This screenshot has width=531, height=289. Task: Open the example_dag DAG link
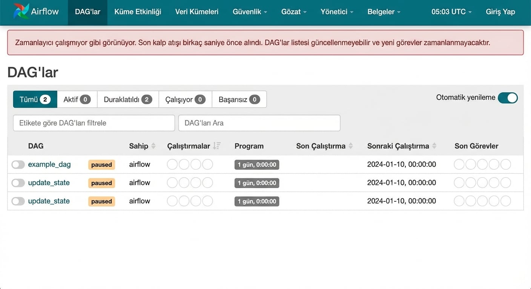tap(49, 164)
